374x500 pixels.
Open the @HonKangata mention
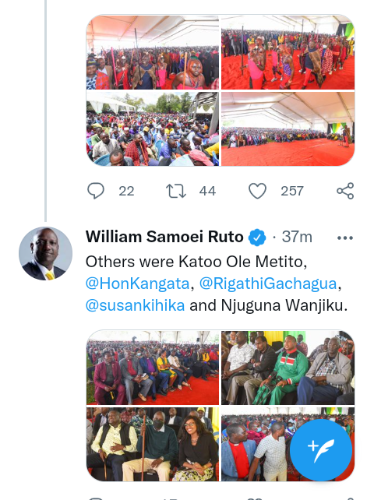click(138, 283)
